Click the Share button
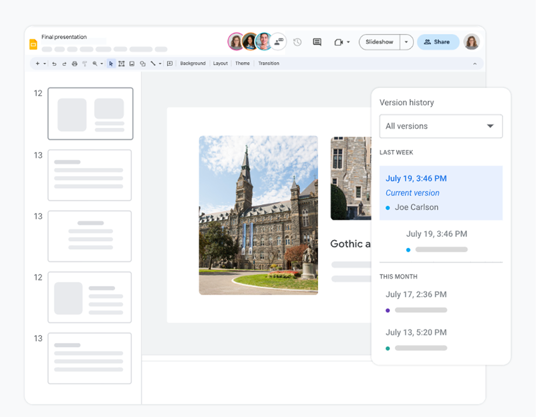Viewport: 536px width, 417px height. tap(437, 42)
